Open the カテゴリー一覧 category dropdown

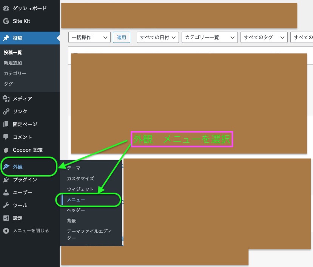point(210,37)
